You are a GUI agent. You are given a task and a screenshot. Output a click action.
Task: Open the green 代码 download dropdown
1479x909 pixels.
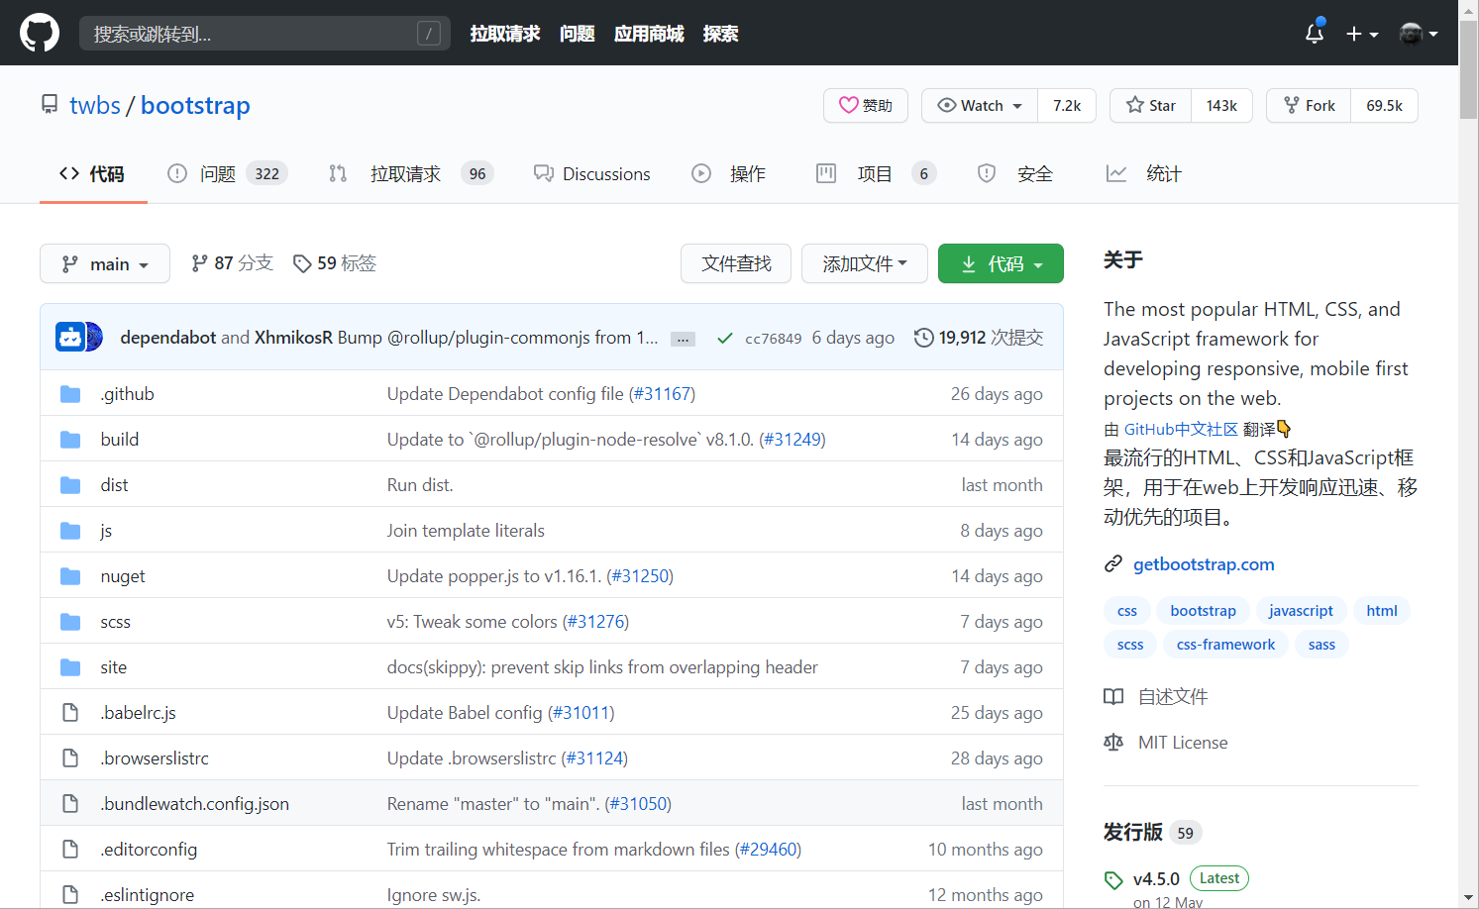1001,263
